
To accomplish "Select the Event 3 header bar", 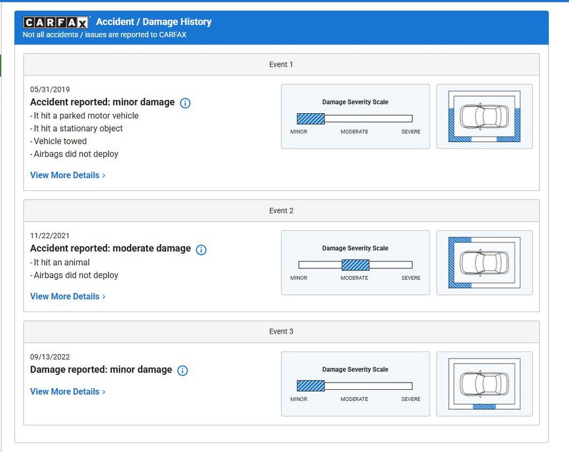I will pos(281,332).
